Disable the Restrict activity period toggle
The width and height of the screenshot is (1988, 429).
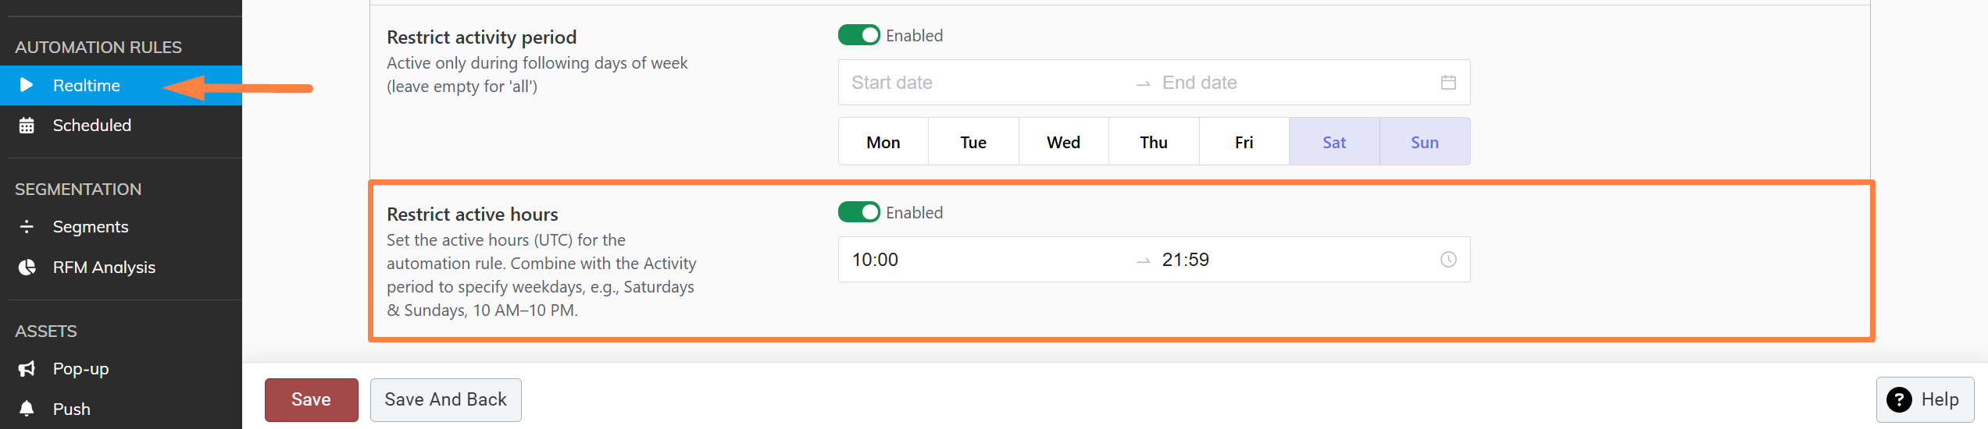(x=858, y=36)
